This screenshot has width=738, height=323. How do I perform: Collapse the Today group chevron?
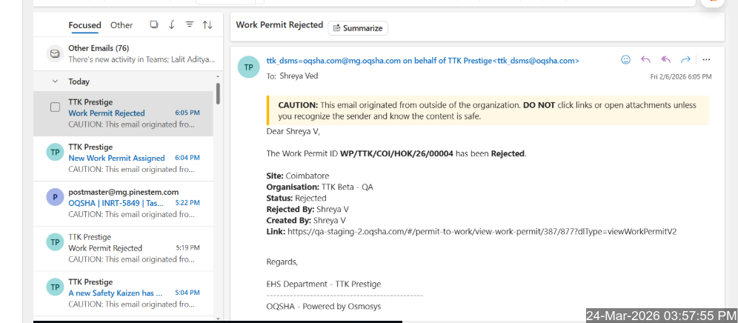[x=55, y=81]
